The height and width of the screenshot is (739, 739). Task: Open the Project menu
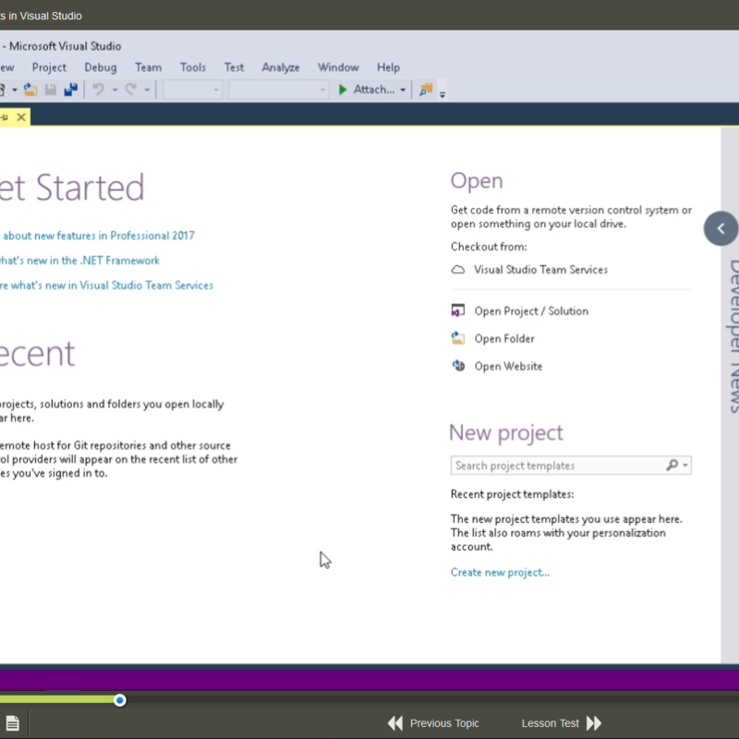click(49, 67)
